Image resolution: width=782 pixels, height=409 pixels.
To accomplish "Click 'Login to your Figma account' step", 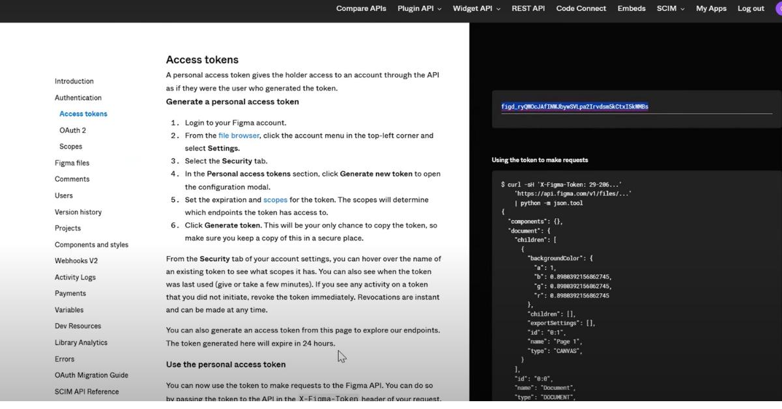I will click(x=235, y=122).
